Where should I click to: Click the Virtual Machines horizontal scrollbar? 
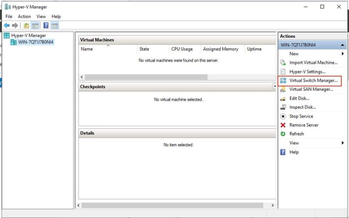click(146, 77)
